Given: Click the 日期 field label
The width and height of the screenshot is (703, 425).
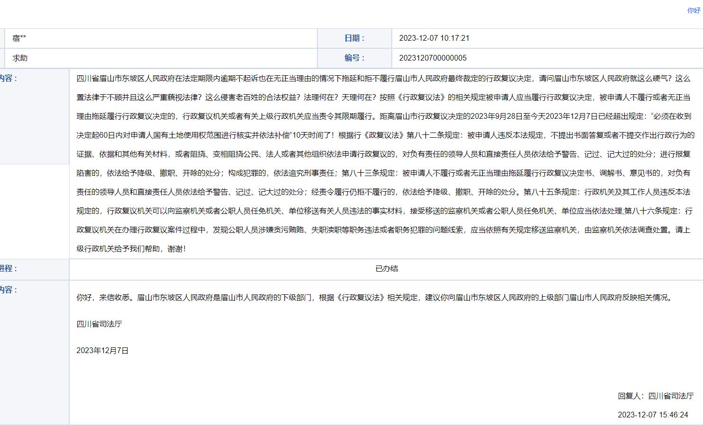Looking at the screenshot, I should [354, 38].
